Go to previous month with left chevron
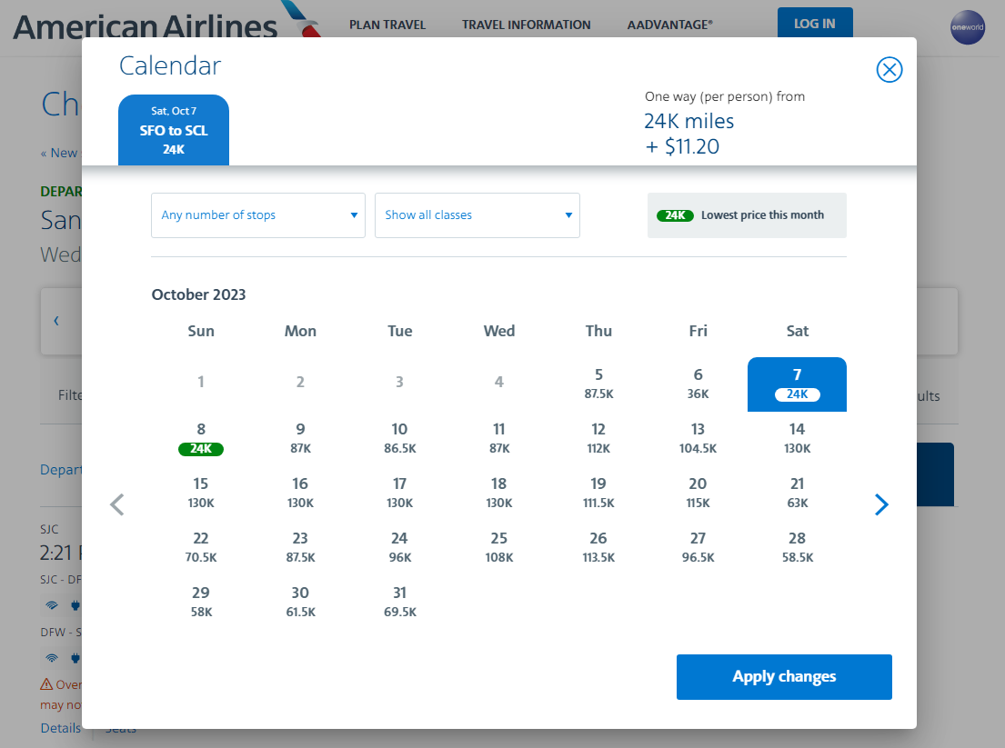The image size is (1005, 748). pyautogui.click(x=116, y=504)
